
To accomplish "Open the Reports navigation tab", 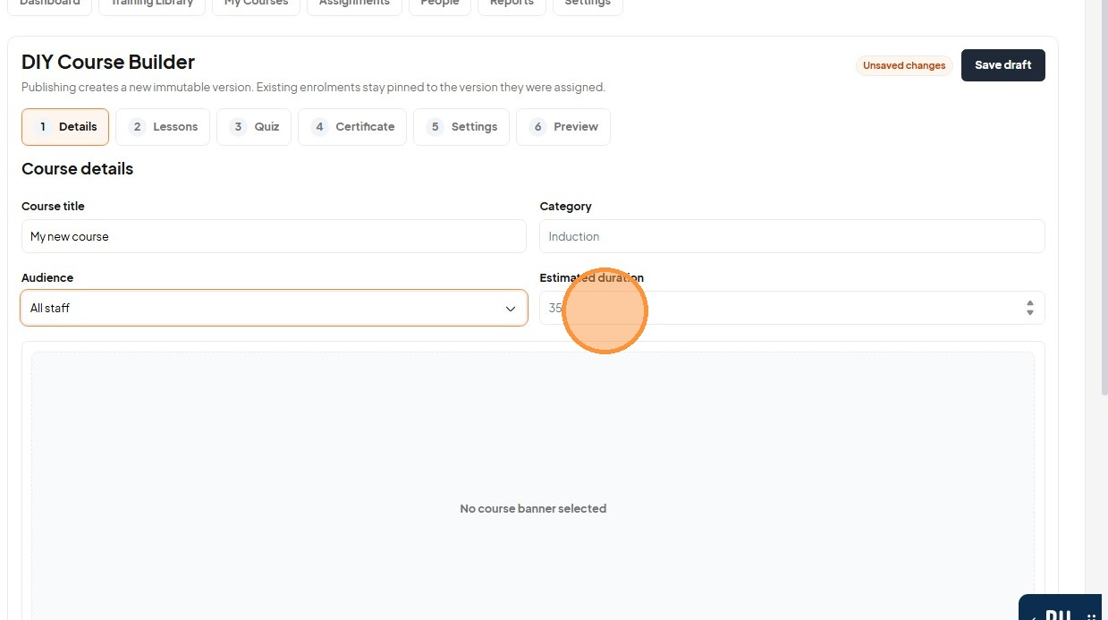I will pyautogui.click(x=512, y=4).
